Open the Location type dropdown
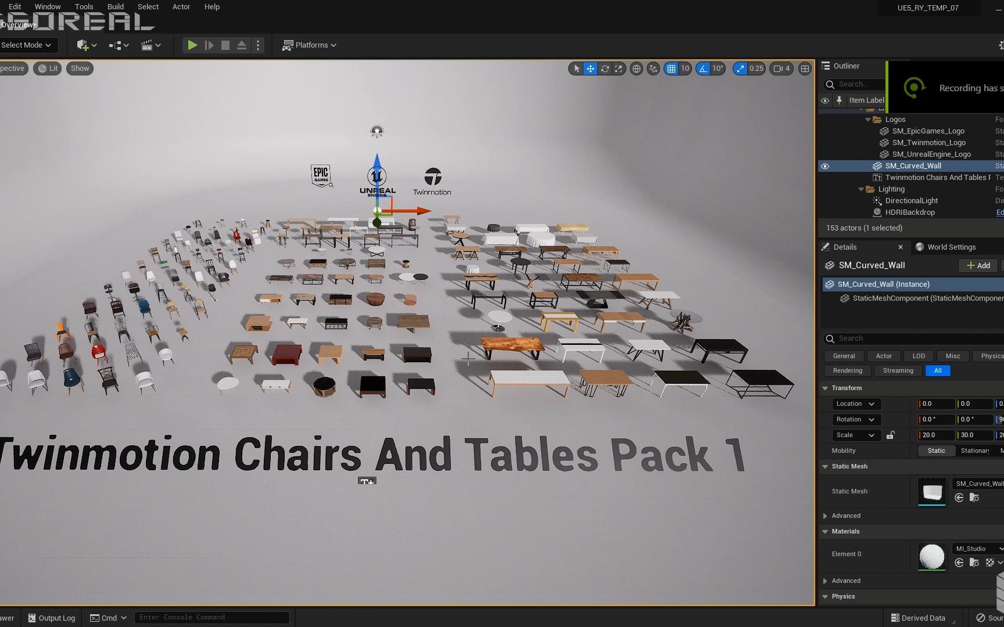The width and height of the screenshot is (1004, 627). [x=856, y=403]
